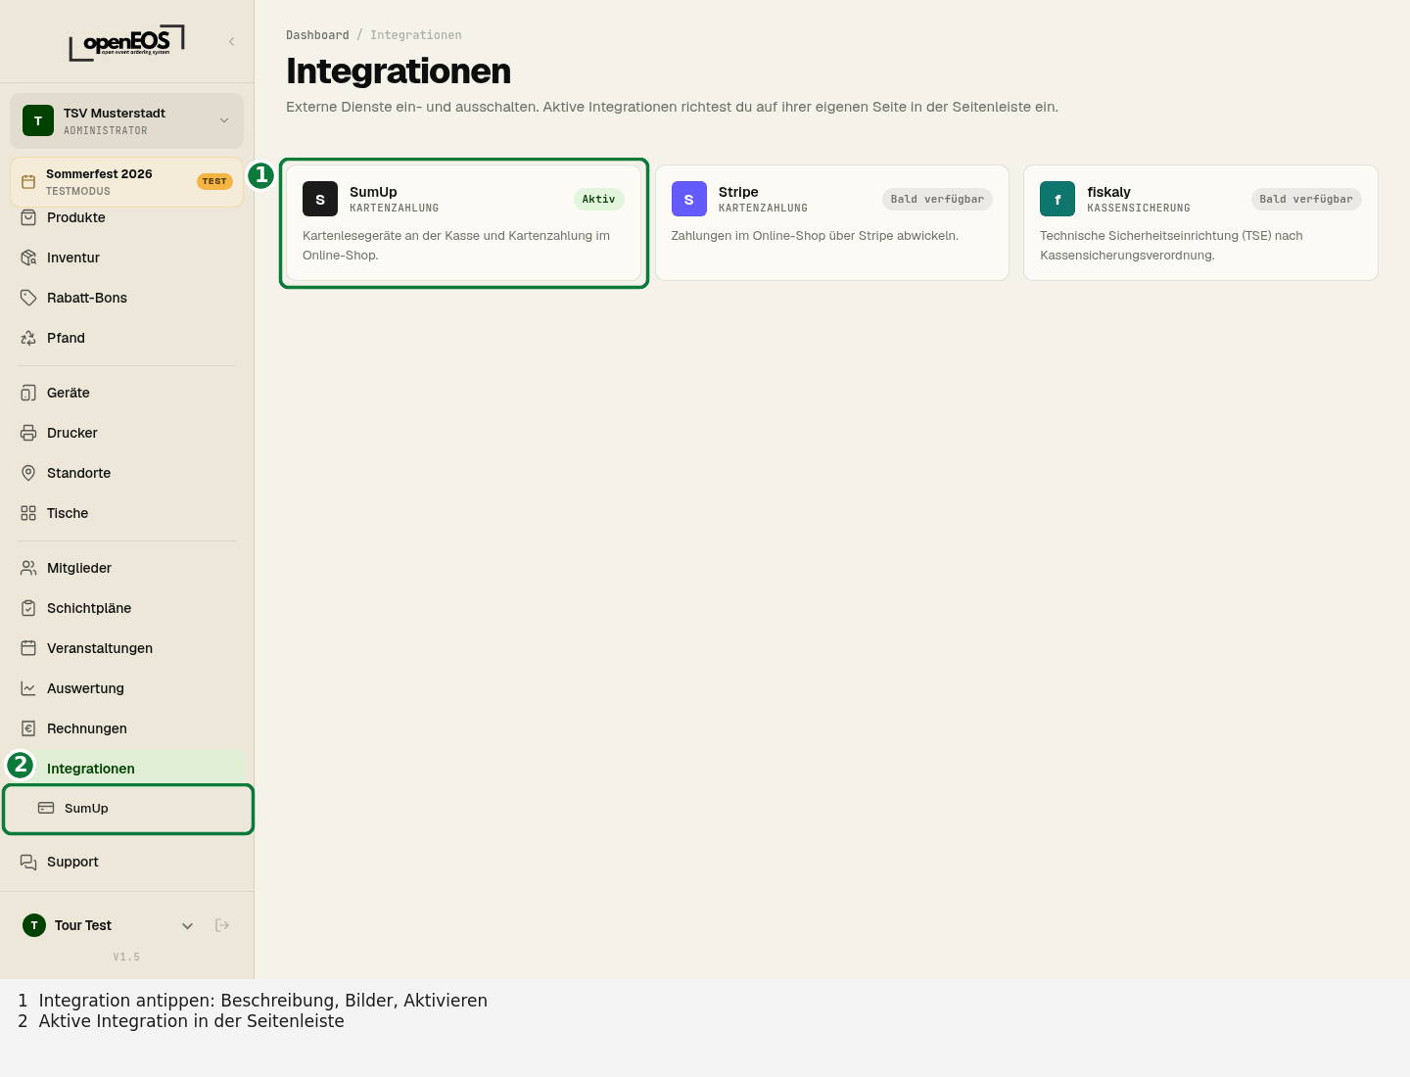
Task: Click the Rabatt-Bons tag icon
Action: pyautogui.click(x=28, y=298)
